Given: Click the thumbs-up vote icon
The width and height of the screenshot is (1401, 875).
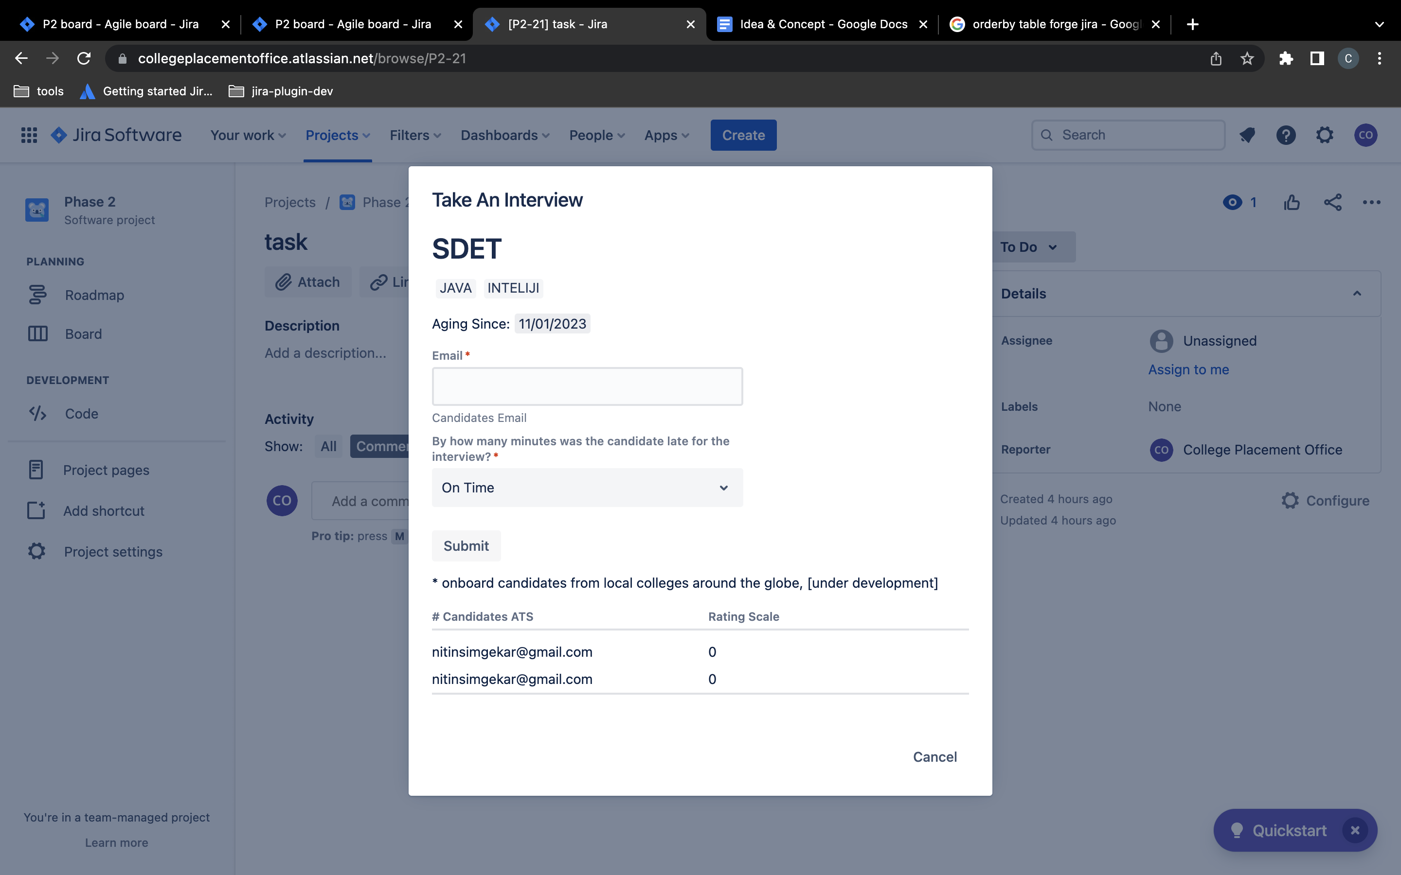Looking at the screenshot, I should coord(1292,203).
